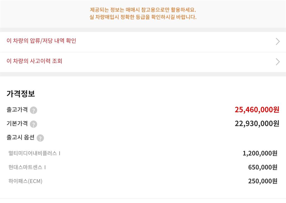Click the 출고가격 label

(x=17, y=110)
